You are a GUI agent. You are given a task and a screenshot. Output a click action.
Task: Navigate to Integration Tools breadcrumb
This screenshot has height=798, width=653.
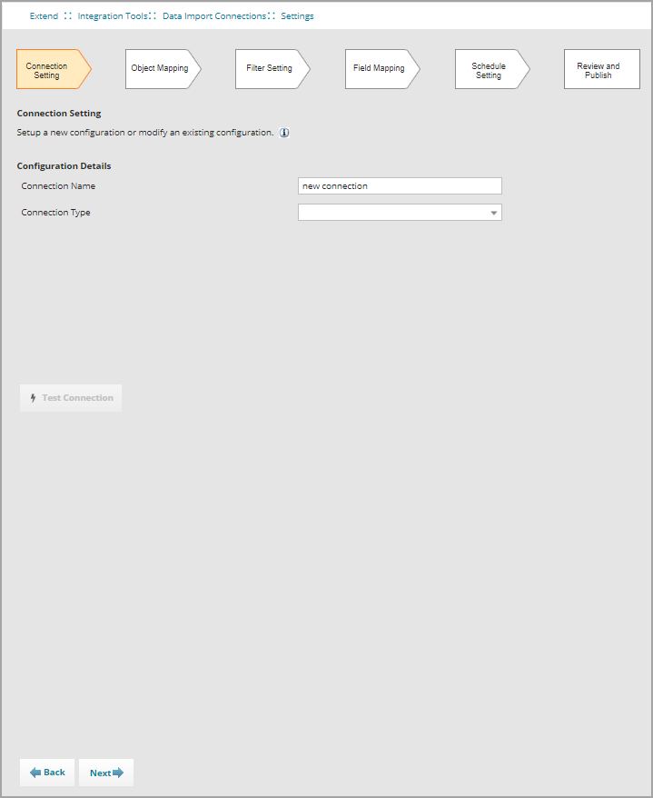[113, 16]
